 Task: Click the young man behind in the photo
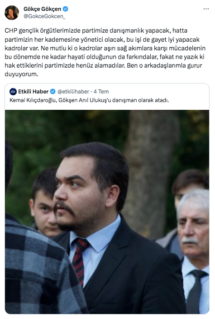43,203
